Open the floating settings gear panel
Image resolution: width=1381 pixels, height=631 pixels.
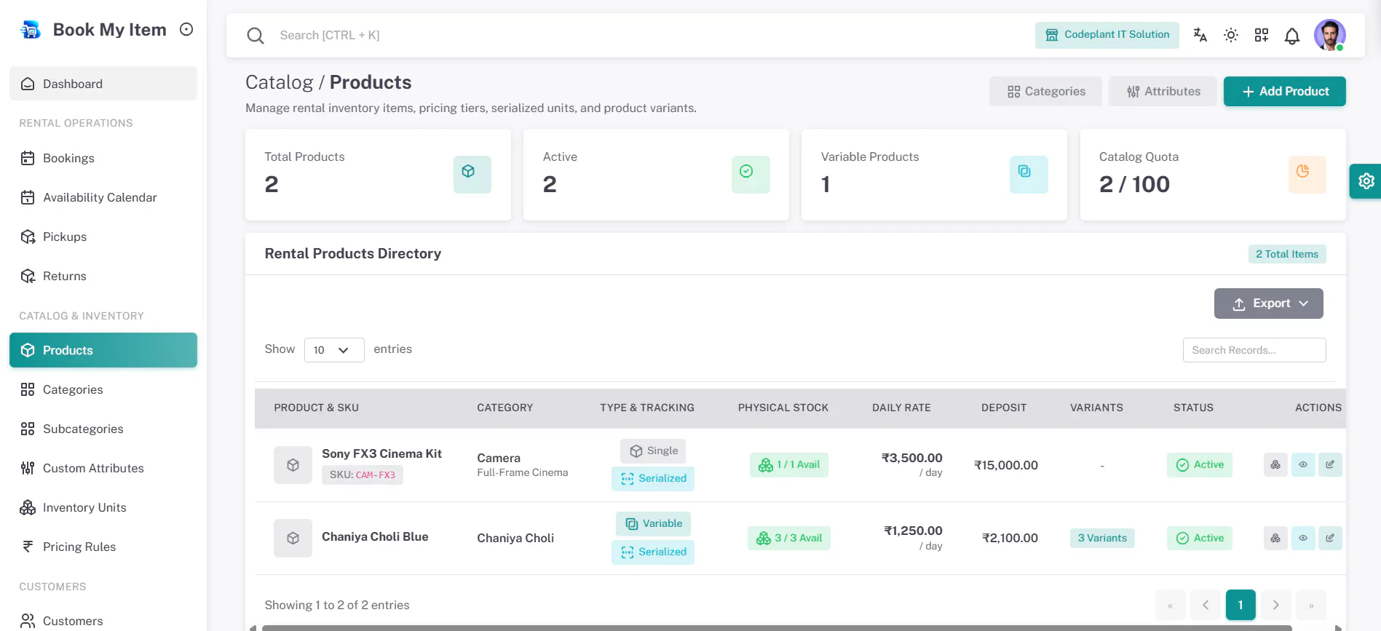(1366, 181)
